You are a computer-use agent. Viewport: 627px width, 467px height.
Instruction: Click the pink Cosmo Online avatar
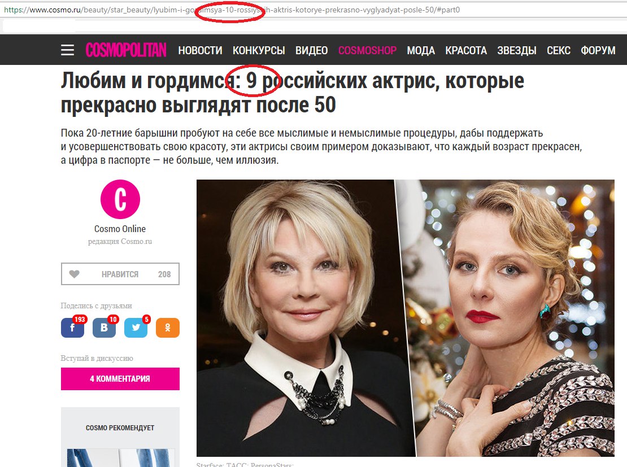[120, 199]
